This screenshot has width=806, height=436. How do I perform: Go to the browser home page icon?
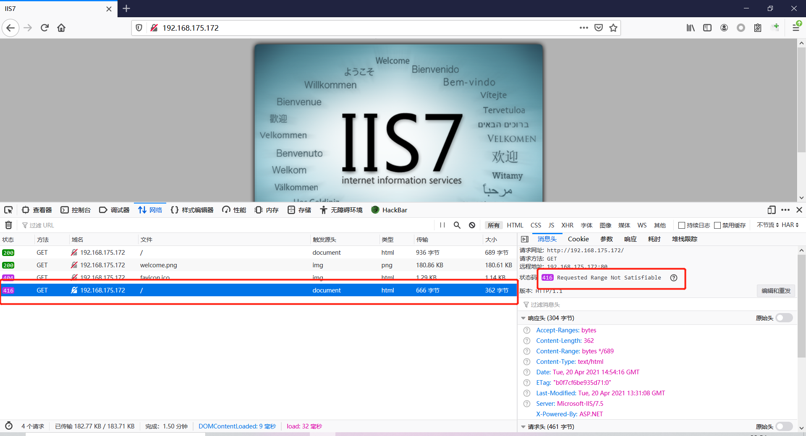point(61,28)
